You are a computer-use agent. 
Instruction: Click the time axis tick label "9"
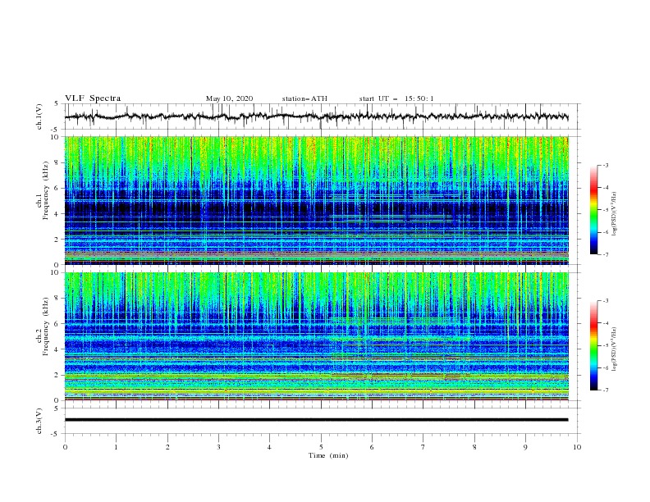pyautogui.click(x=525, y=447)
